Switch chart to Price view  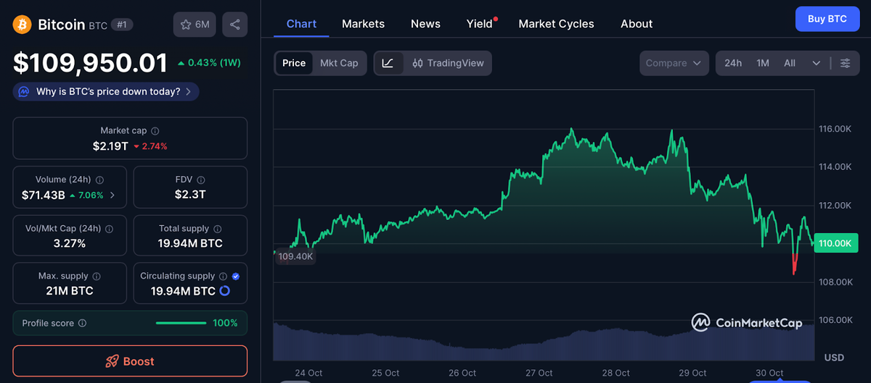[293, 63]
